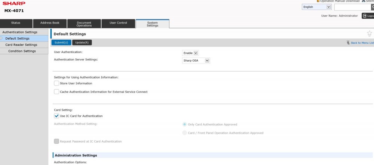The width and height of the screenshot is (374, 165).
Task: Open Card Reader Settings in sidebar
Action: point(21,45)
